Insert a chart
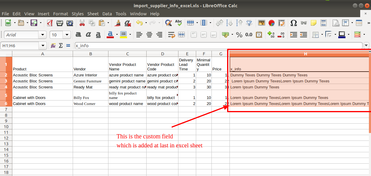This screenshot has width=371, height=176. (272, 23)
